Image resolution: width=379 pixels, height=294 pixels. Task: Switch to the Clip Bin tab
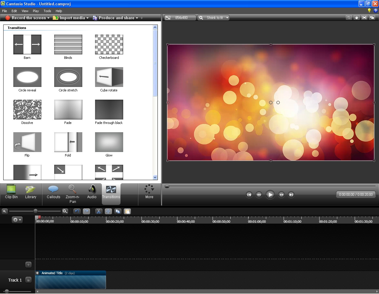point(11,192)
